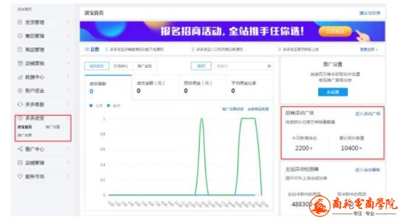Open the 进入活动广场 link
Image resolution: width=401 pixels, height=221 pixels.
coord(368,114)
